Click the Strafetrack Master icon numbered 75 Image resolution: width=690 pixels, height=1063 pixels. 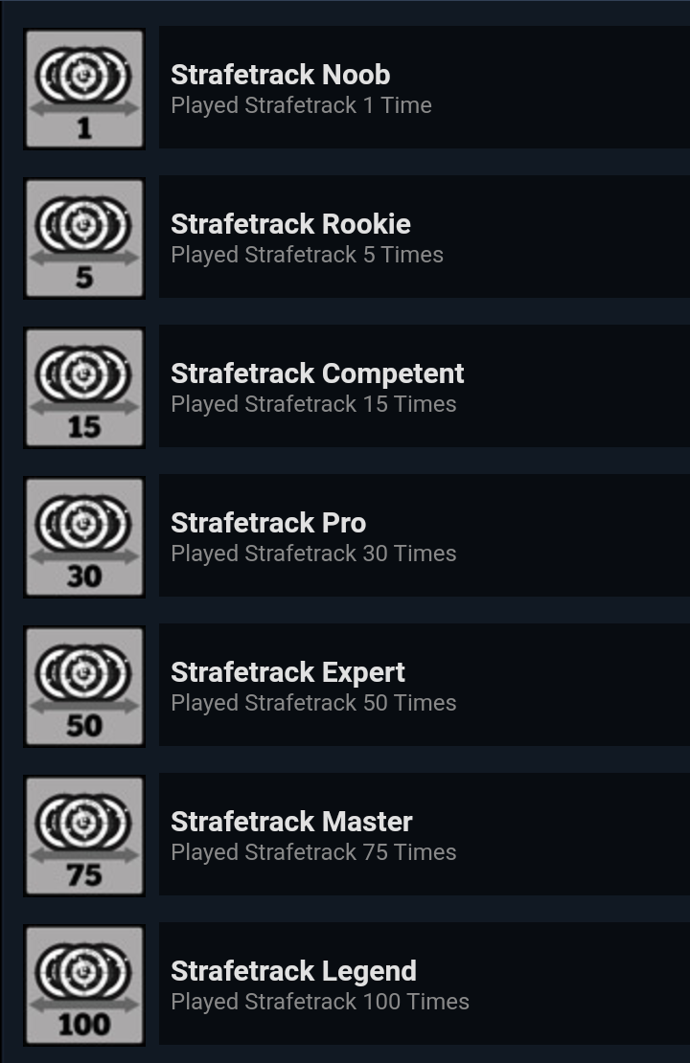[84, 836]
